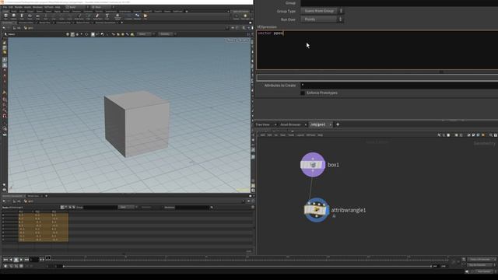Click the search icon in the spreadsheet toolbar
This screenshot has width=498, height=280.
point(212,208)
